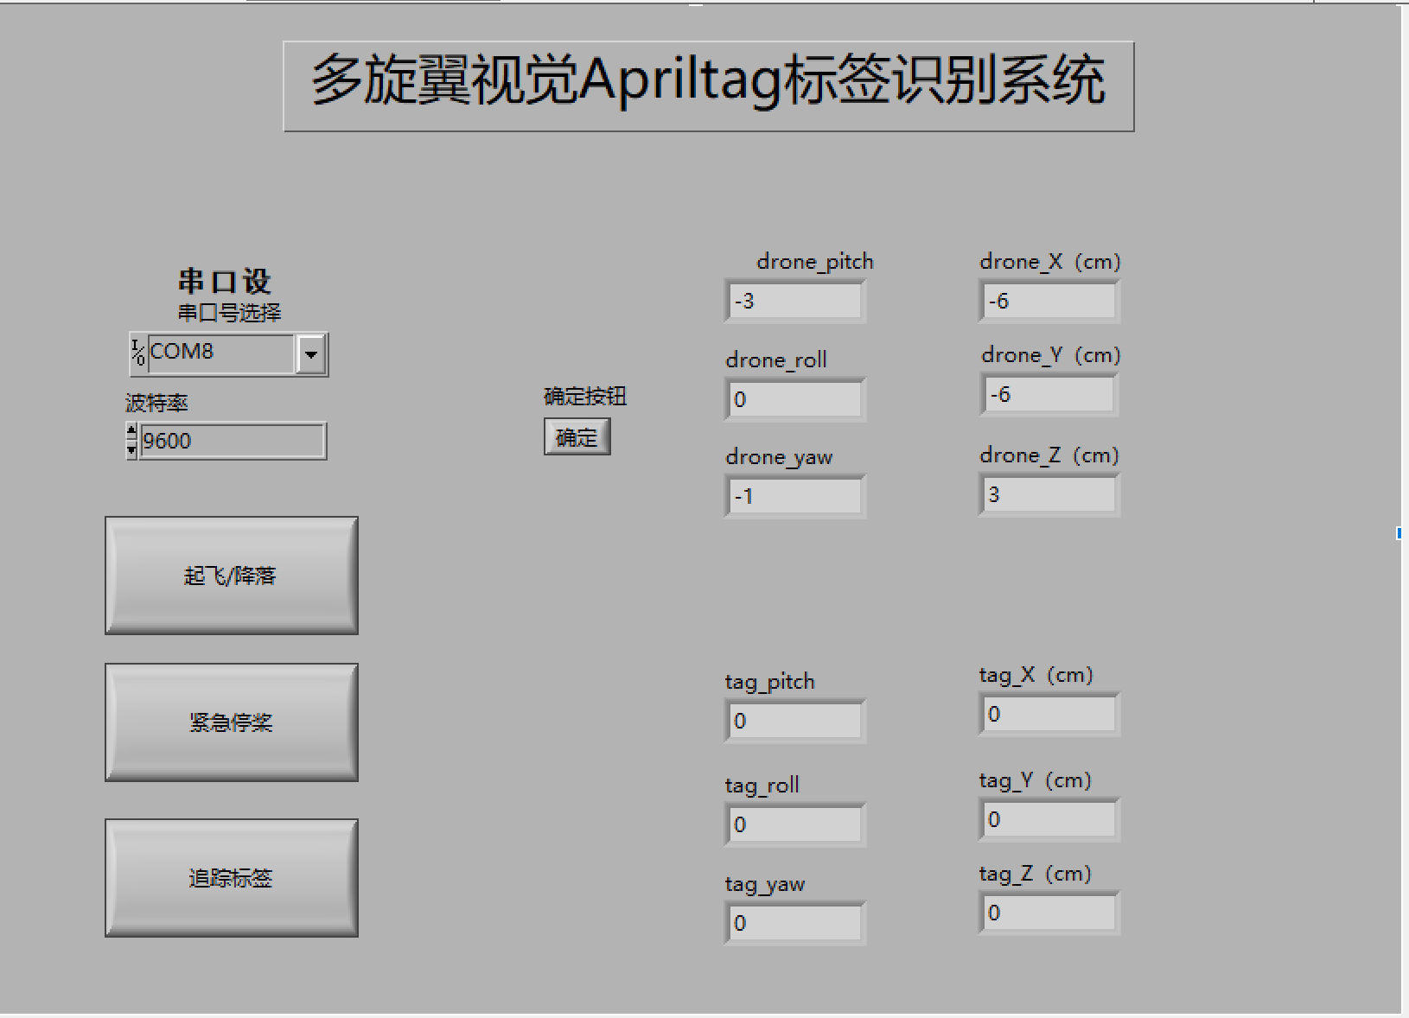Open the COM8 serial port dropdown
The width and height of the screenshot is (1409, 1018).
[312, 353]
